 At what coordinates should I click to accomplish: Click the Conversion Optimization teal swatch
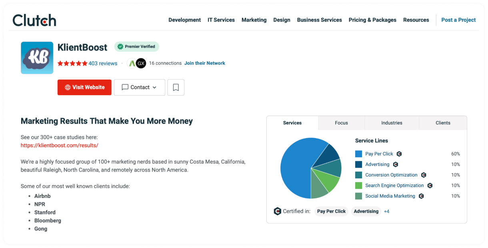pyautogui.click(x=358, y=175)
